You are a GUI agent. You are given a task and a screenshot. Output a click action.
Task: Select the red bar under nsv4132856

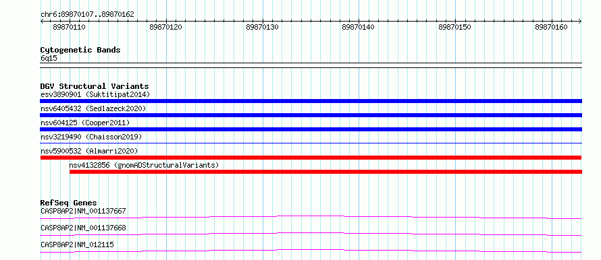[325, 172]
